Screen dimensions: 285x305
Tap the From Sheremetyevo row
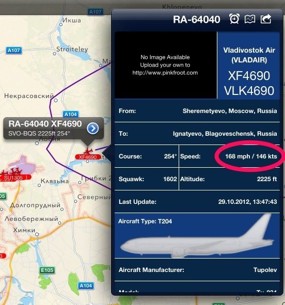click(x=197, y=111)
